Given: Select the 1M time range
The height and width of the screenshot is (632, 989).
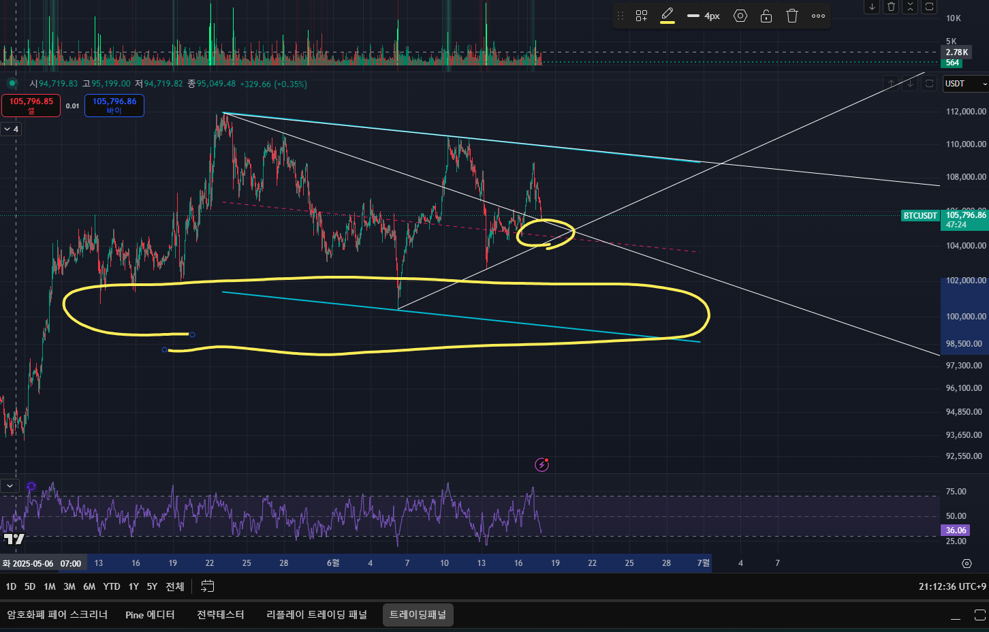Looking at the screenshot, I should 50,586.
